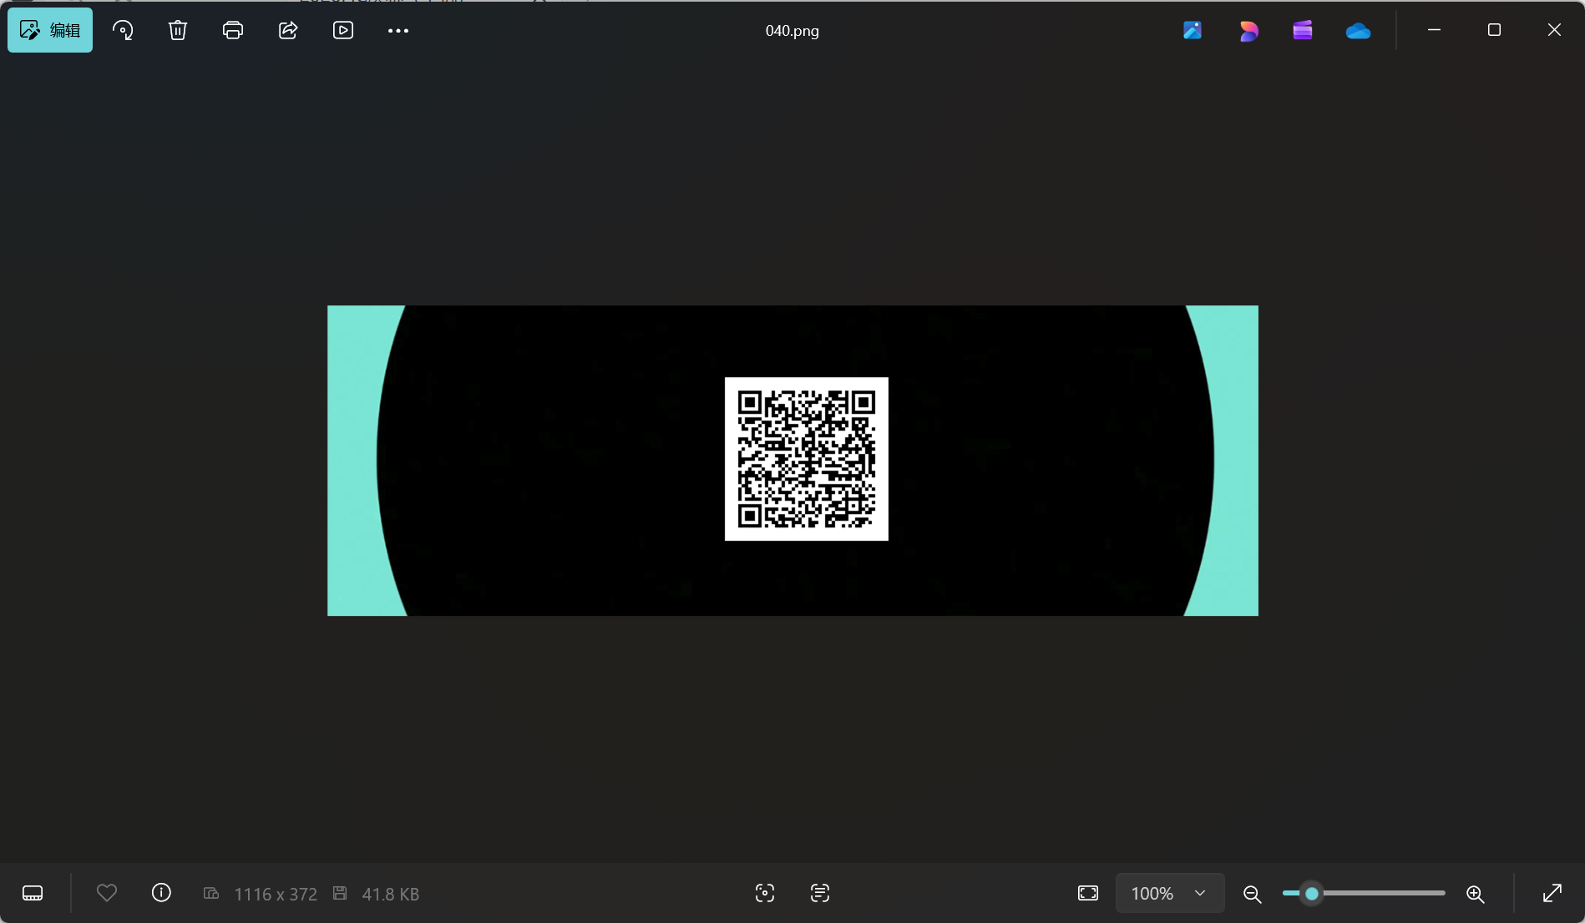Zoom in with the plus magnifier
This screenshot has width=1585, height=923.
point(1476,894)
